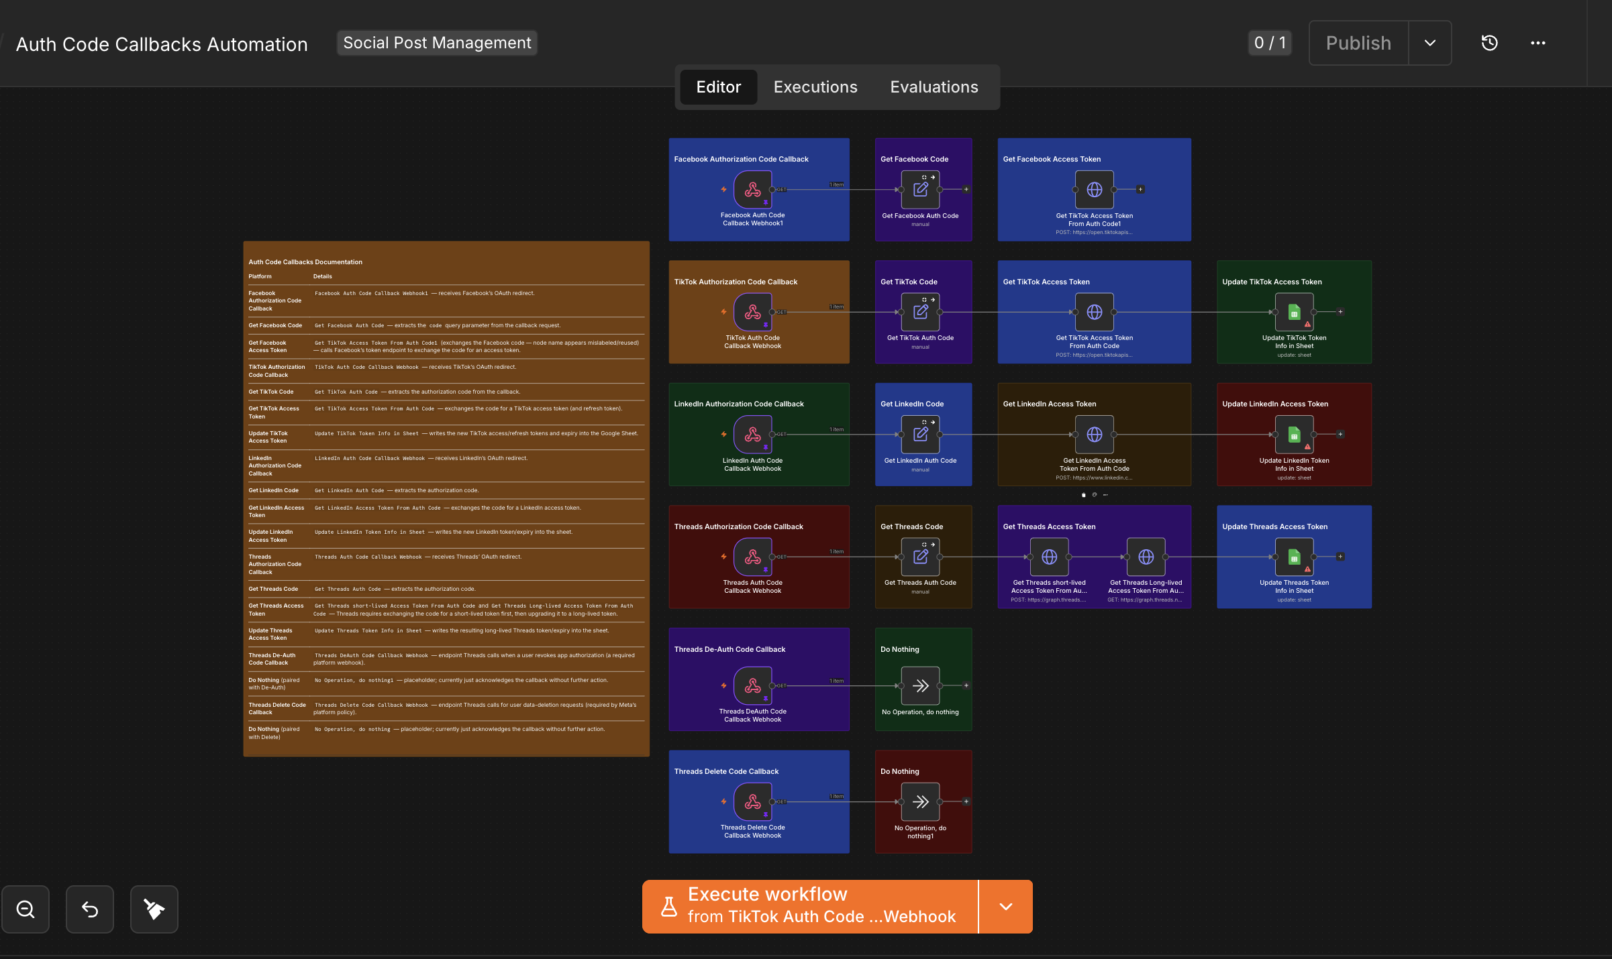Open sticky note ellipsis menu below LinkedIn token note
This screenshot has width=1612, height=959.
pos(1105,495)
